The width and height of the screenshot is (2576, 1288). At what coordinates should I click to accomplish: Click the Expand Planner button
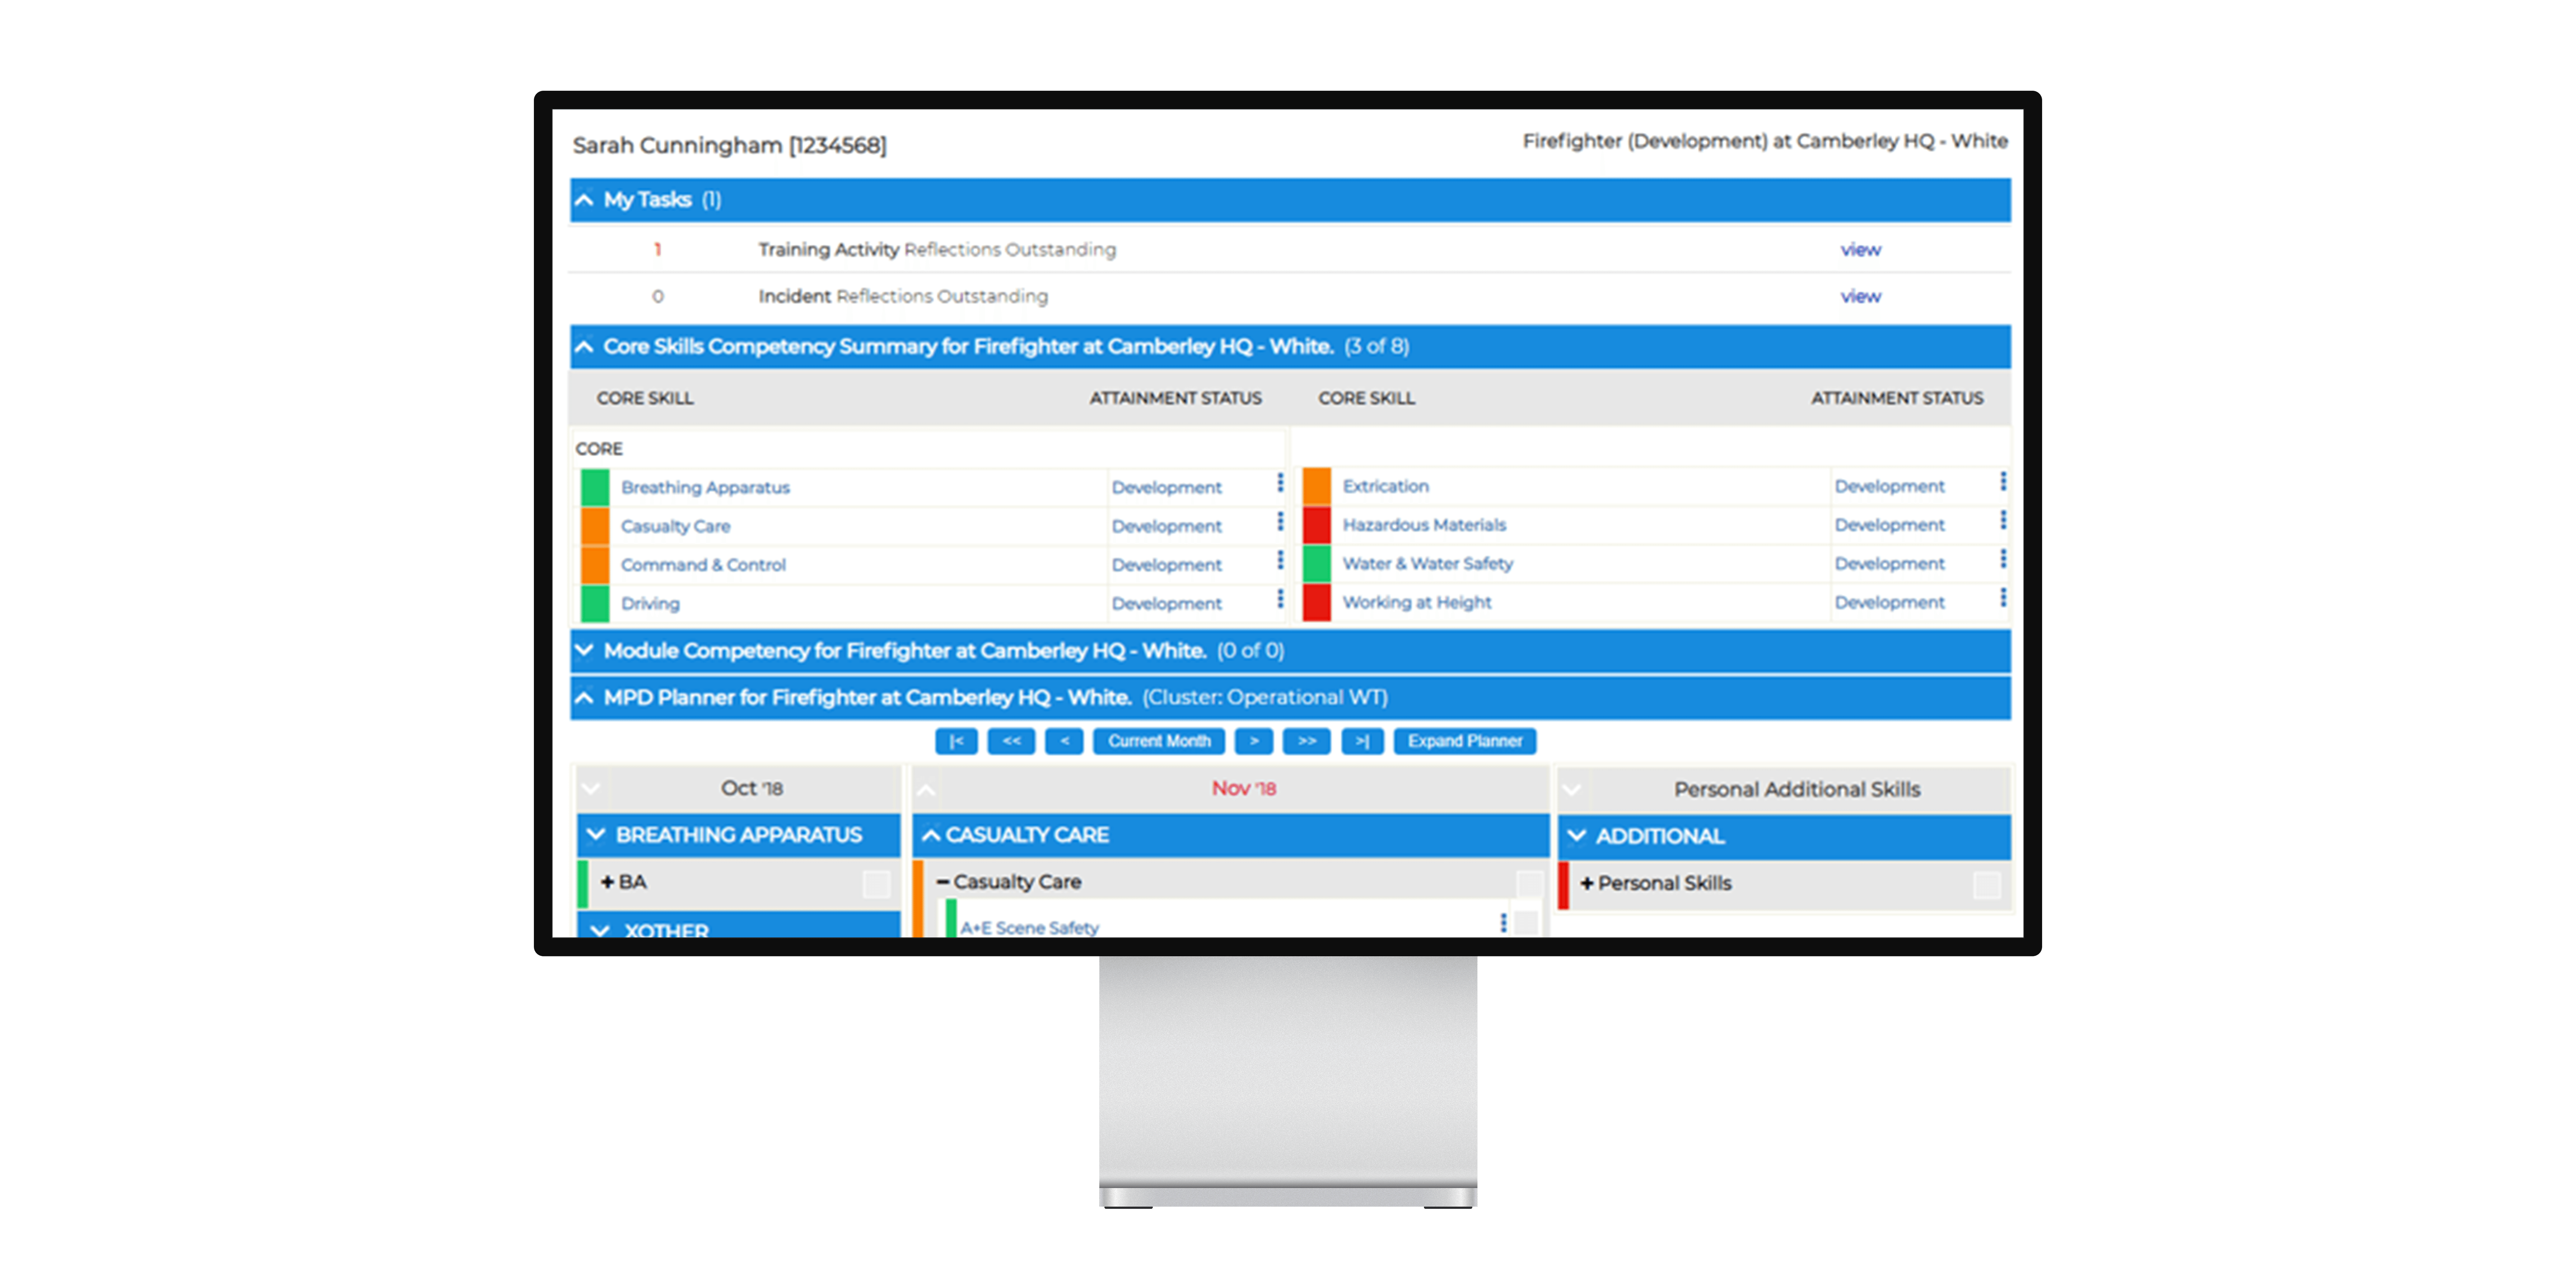(x=1465, y=741)
